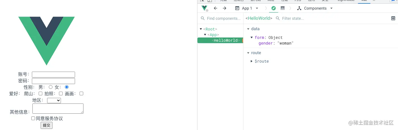Open the 地区 select dropdown
The height and width of the screenshot is (130, 398).
(54, 100)
